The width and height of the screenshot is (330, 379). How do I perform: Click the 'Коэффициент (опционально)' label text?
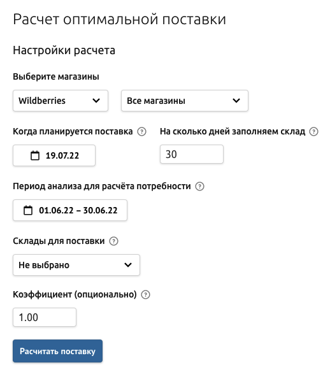click(75, 295)
